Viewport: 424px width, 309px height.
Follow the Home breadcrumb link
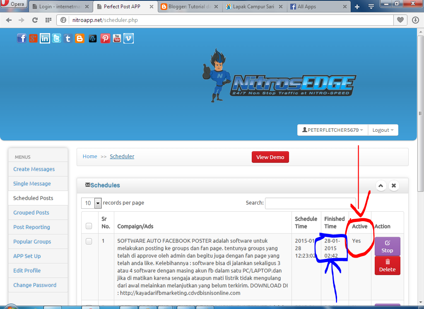90,157
